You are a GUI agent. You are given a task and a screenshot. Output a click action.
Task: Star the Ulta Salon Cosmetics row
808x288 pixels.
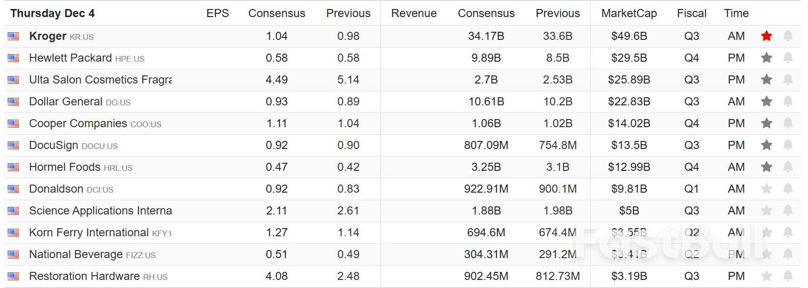766,80
